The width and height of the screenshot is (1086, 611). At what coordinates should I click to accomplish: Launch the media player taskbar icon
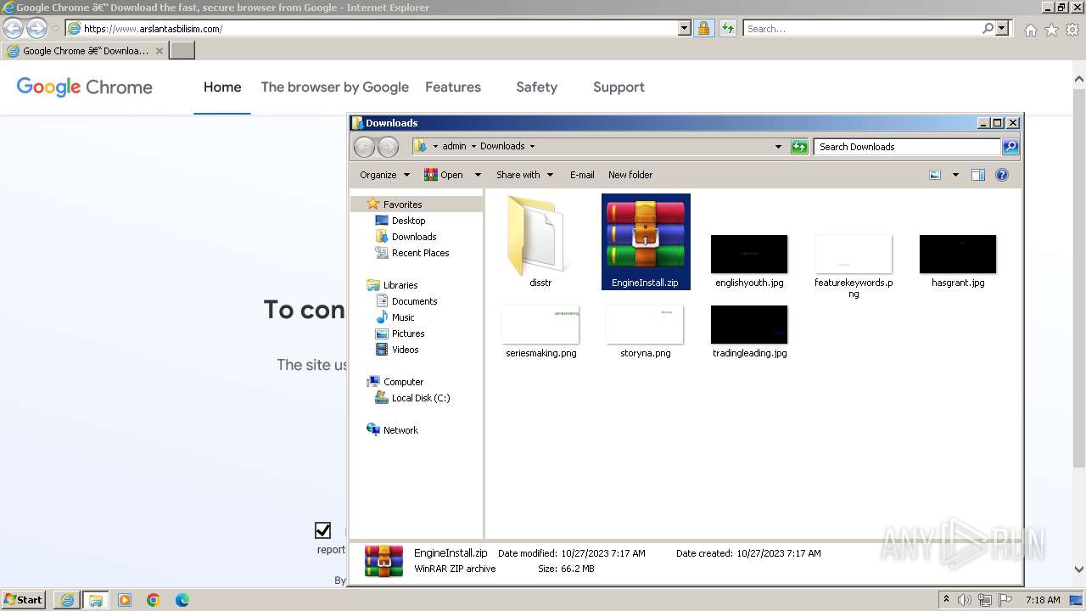click(x=125, y=600)
